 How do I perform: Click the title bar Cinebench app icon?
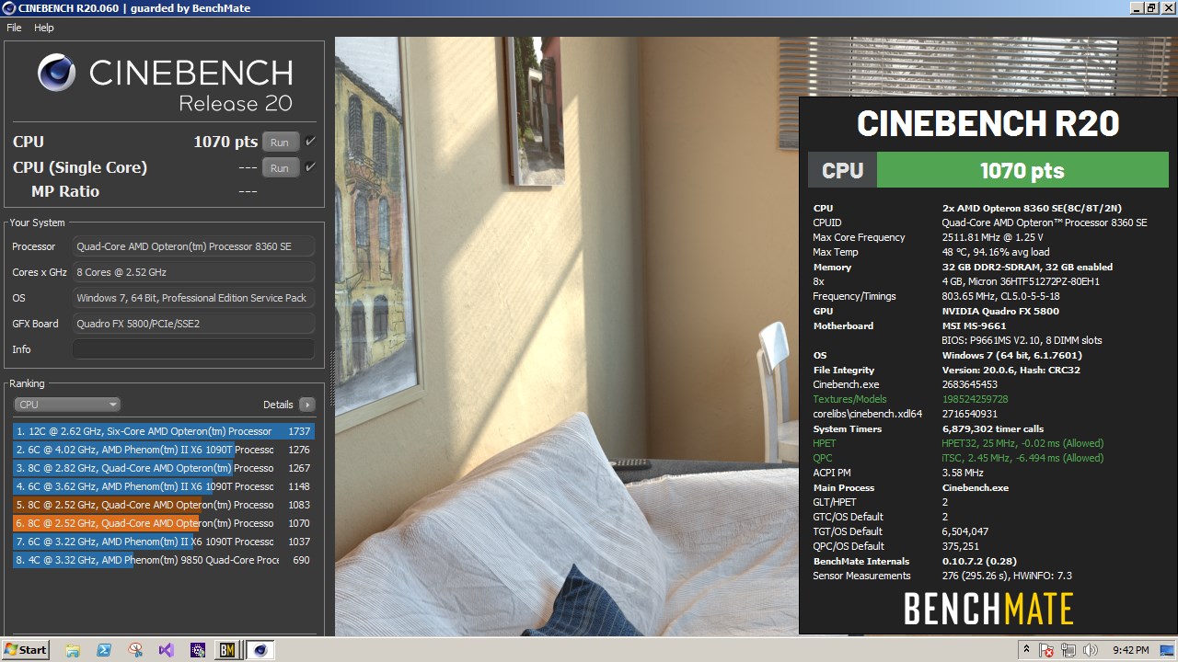9,8
